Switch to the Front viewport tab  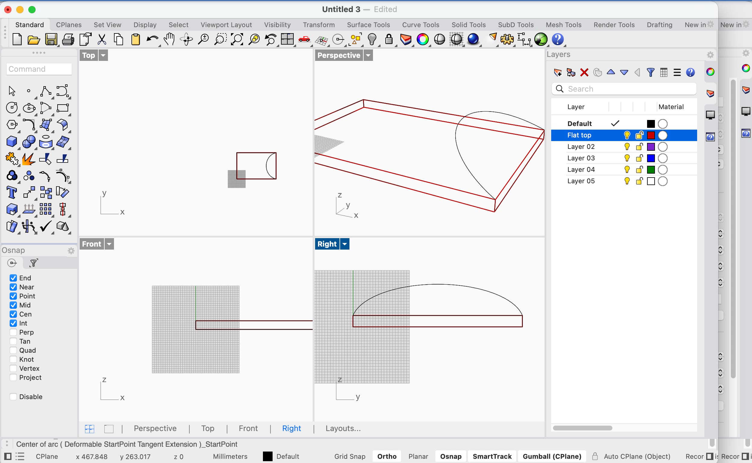[248, 428]
